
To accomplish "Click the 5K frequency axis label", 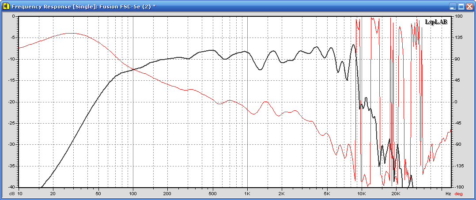I will point(327,193).
